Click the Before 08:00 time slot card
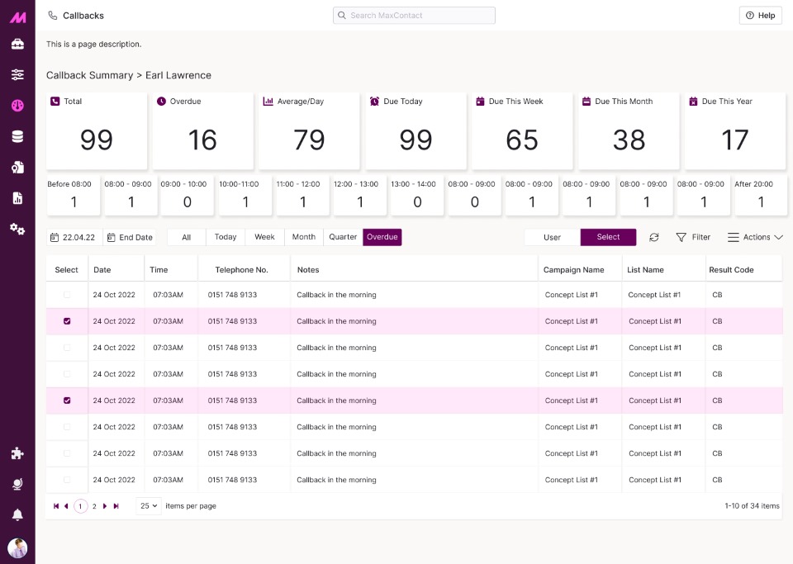The height and width of the screenshot is (564, 793). coord(74,196)
